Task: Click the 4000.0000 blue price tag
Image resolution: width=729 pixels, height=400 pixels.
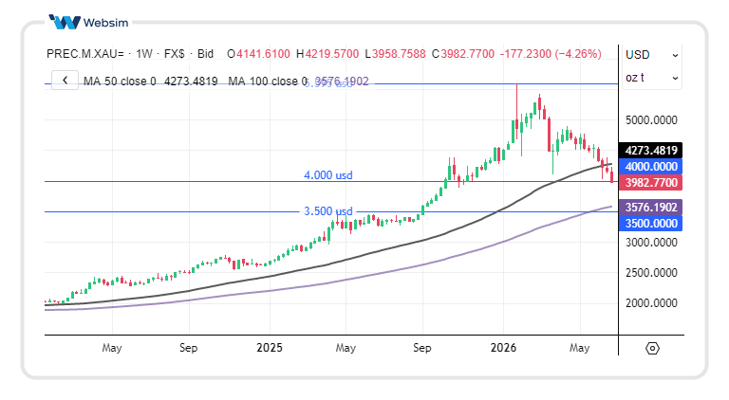Action: pos(650,167)
